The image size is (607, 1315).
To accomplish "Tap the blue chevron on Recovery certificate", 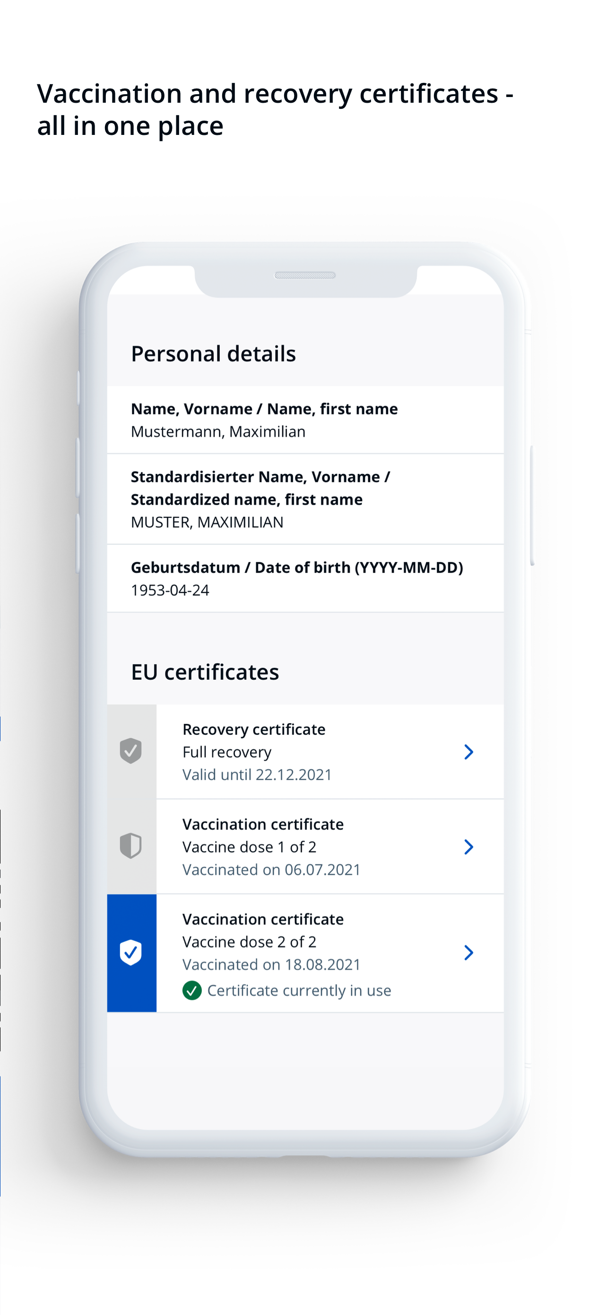I will [469, 751].
